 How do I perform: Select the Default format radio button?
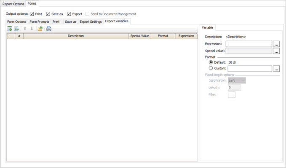pyautogui.click(x=211, y=62)
